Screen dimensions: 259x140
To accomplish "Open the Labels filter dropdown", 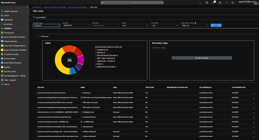I will click(135, 25).
